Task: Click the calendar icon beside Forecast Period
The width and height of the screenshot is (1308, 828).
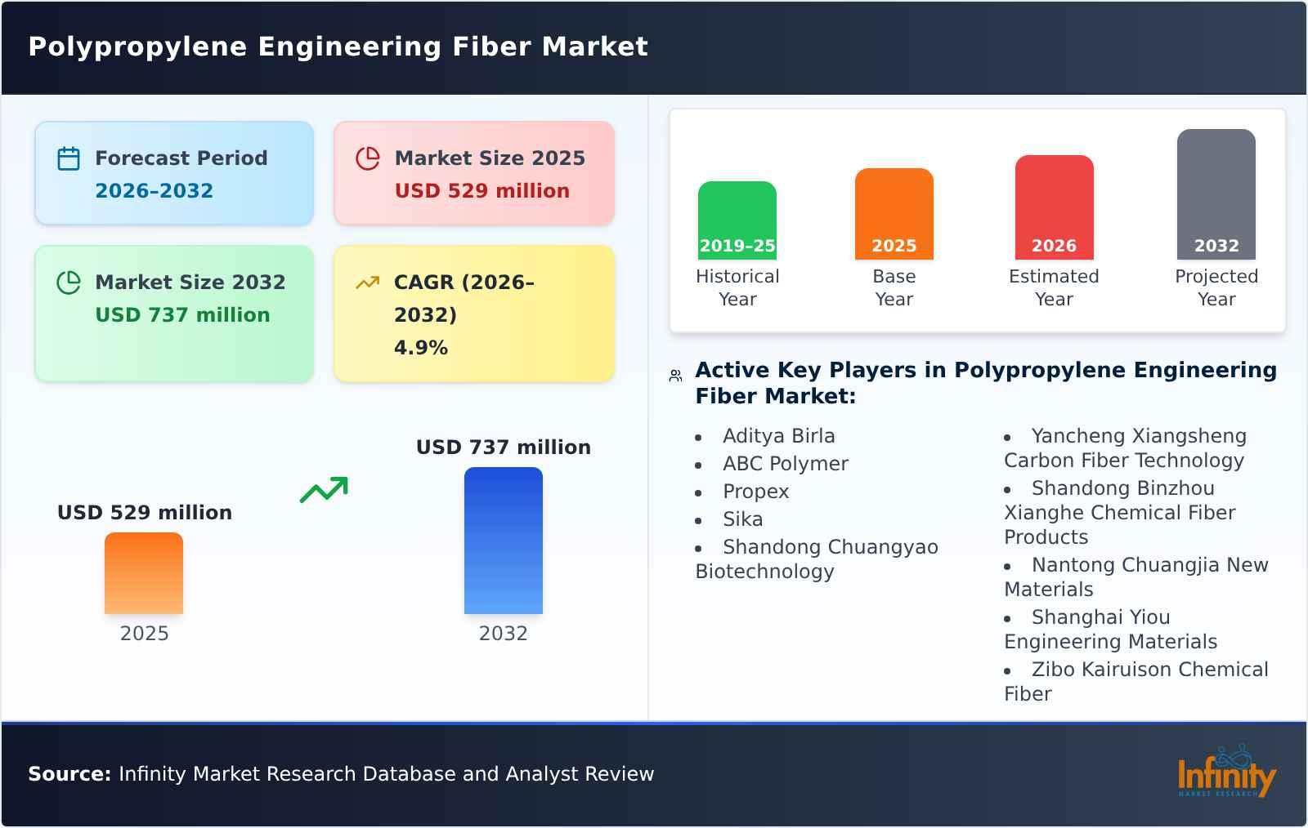Action: (69, 158)
